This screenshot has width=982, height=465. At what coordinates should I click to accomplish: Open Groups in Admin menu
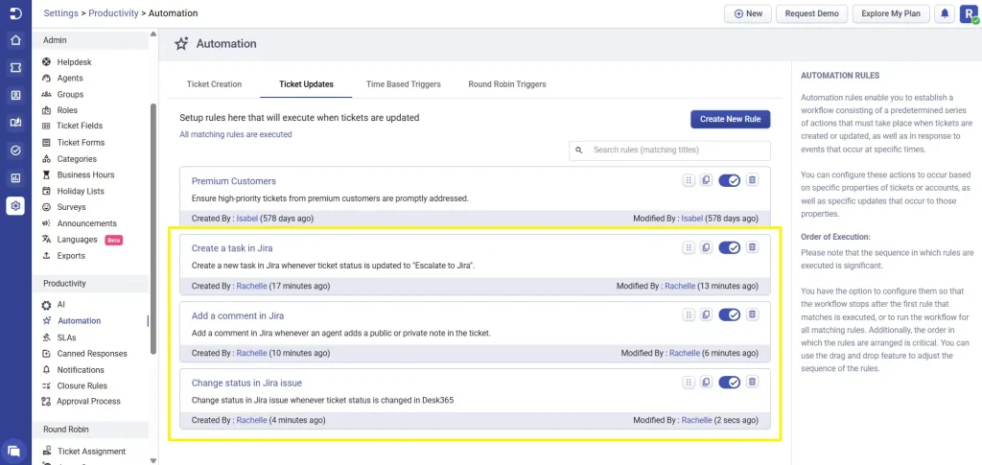point(70,95)
